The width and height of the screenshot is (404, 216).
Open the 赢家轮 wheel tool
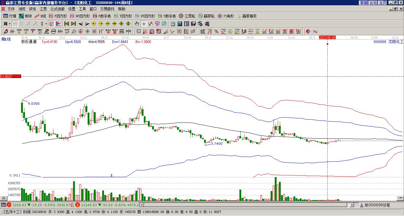pos(206,16)
